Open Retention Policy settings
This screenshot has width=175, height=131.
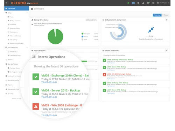(14, 28)
